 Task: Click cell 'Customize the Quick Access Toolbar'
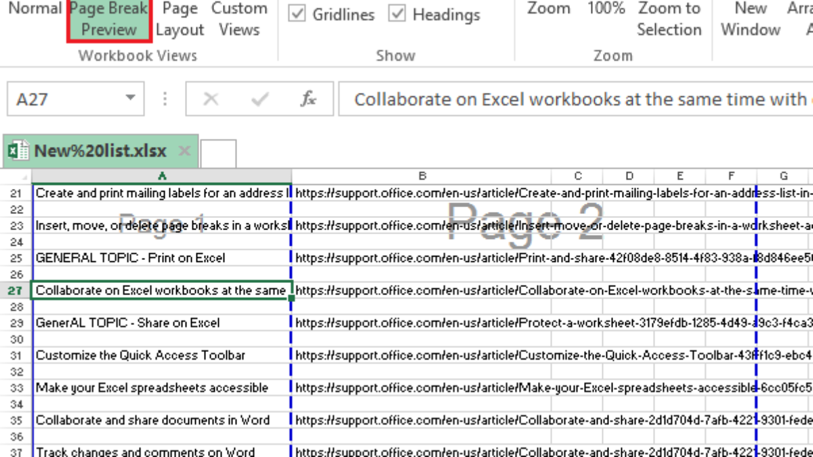(x=162, y=355)
